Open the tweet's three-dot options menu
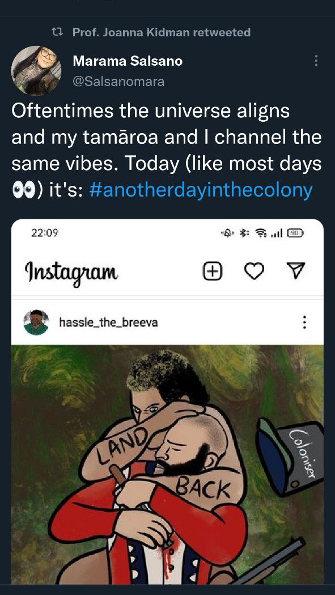Viewport: 335px width, 595px height. coord(316,61)
